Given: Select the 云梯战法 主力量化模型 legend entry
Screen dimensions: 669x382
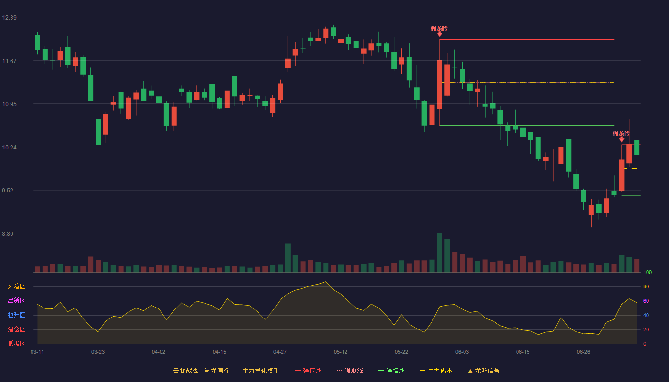Looking at the screenshot, I should [x=226, y=371].
